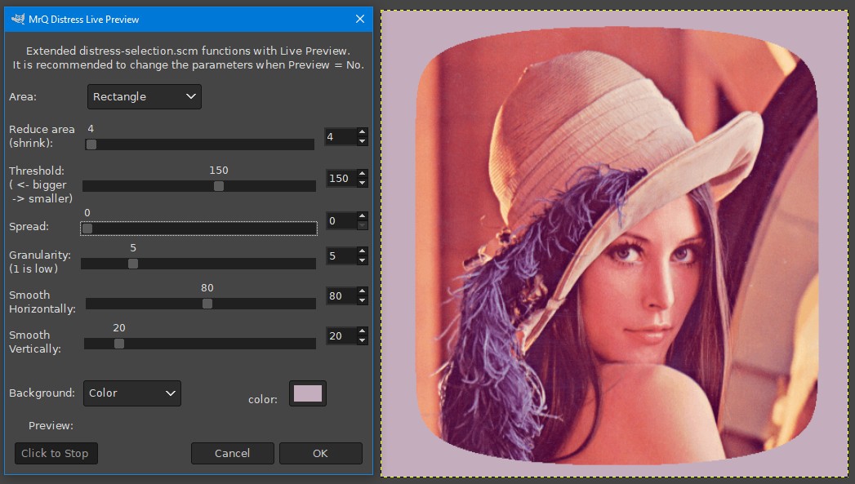Image resolution: width=855 pixels, height=484 pixels.
Task: Click the Threshold slider handle
Action: pyautogui.click(x=219, y=186)
